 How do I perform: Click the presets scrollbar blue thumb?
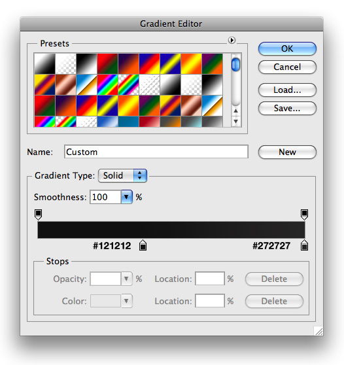pos(236,65)
